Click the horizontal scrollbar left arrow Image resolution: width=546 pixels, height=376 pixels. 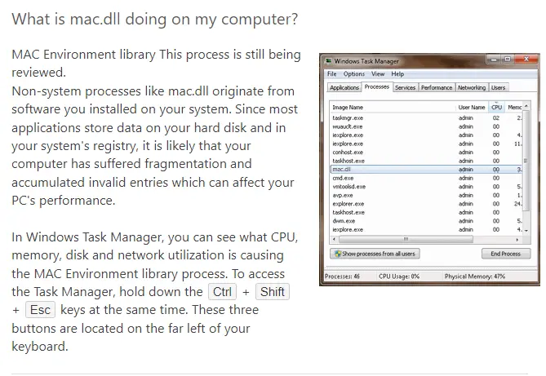tap(335, 240)
